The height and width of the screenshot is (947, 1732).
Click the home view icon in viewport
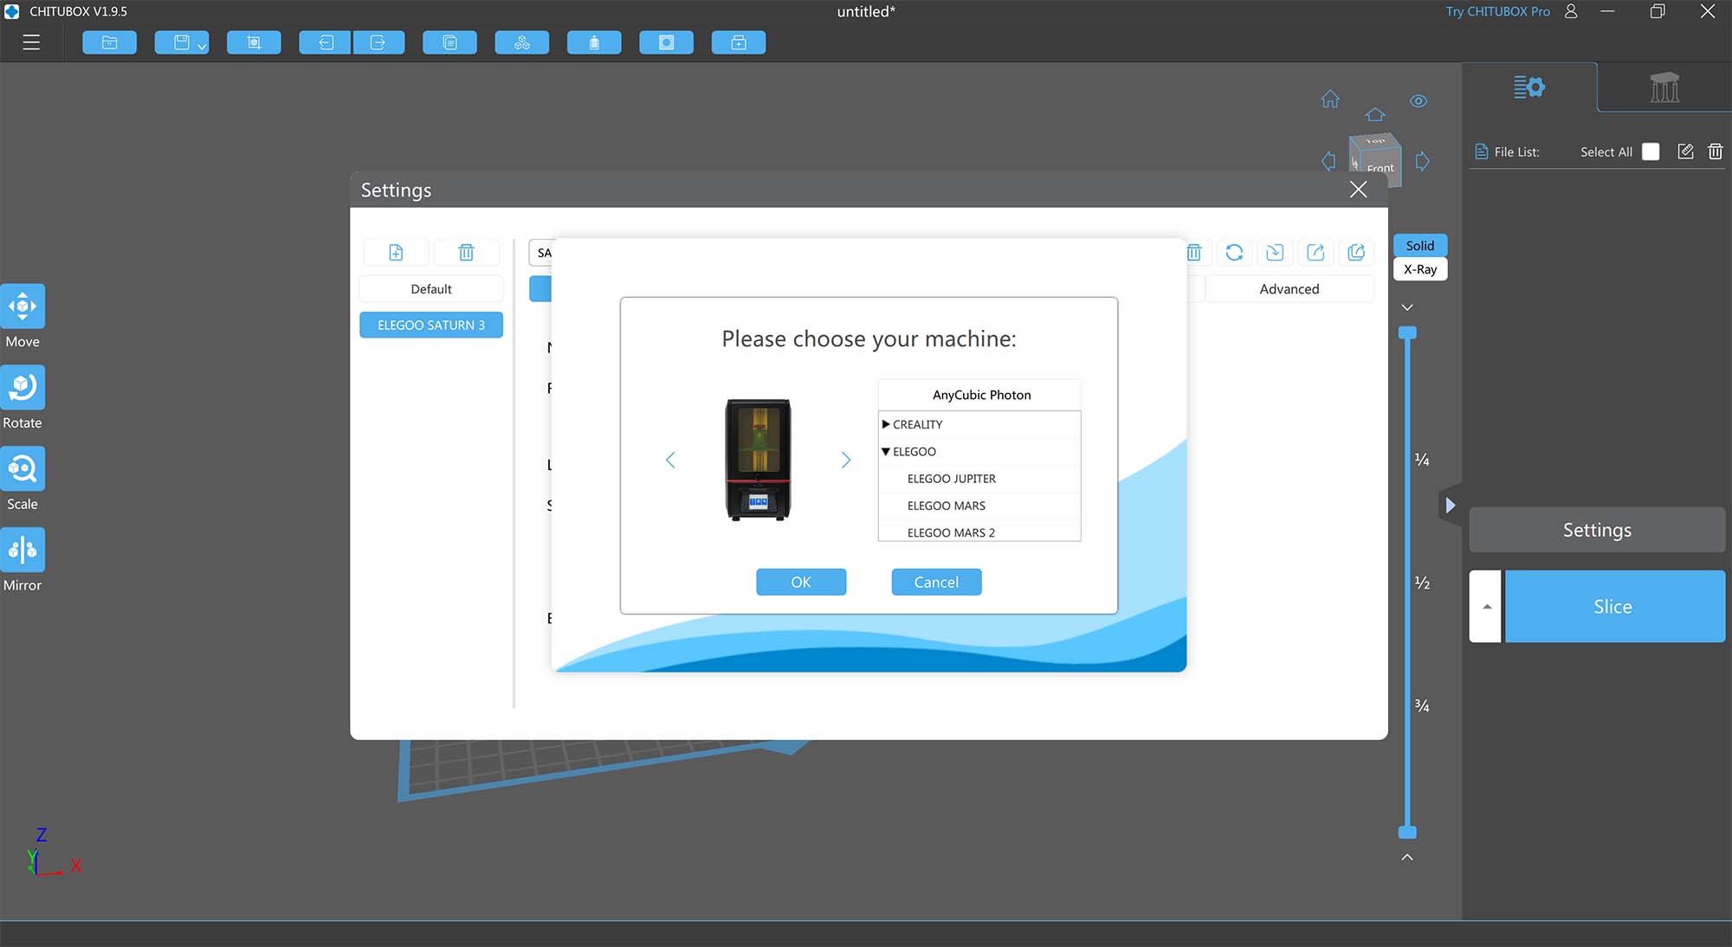pos(1330,99)
